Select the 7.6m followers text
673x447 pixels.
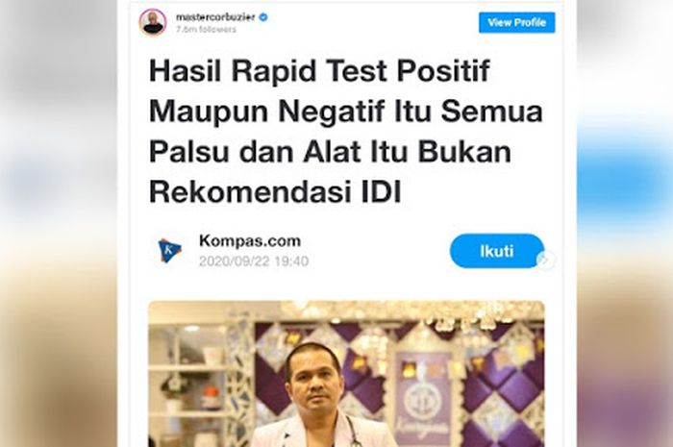(x=206, y=30)
